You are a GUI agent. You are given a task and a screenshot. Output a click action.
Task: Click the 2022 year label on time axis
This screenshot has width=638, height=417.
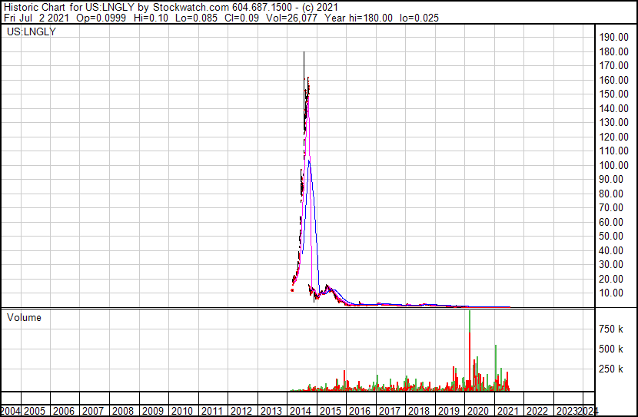(537, 412)
